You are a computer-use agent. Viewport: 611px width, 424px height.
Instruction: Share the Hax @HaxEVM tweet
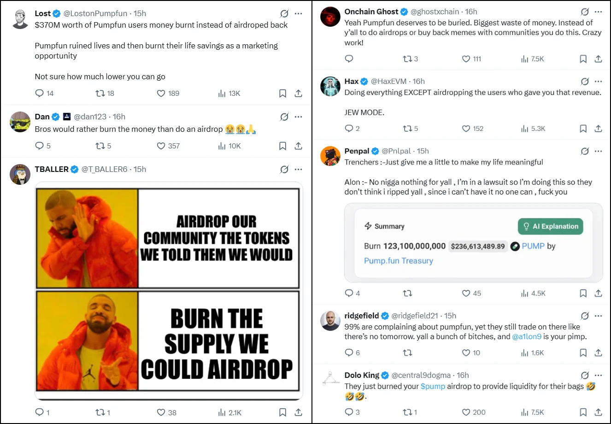(598, 129)
